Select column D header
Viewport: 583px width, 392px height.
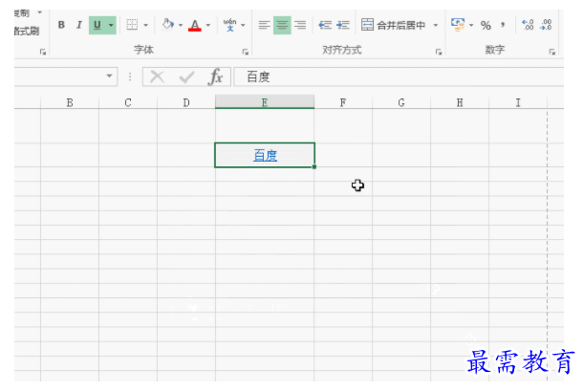click(186, 102)
